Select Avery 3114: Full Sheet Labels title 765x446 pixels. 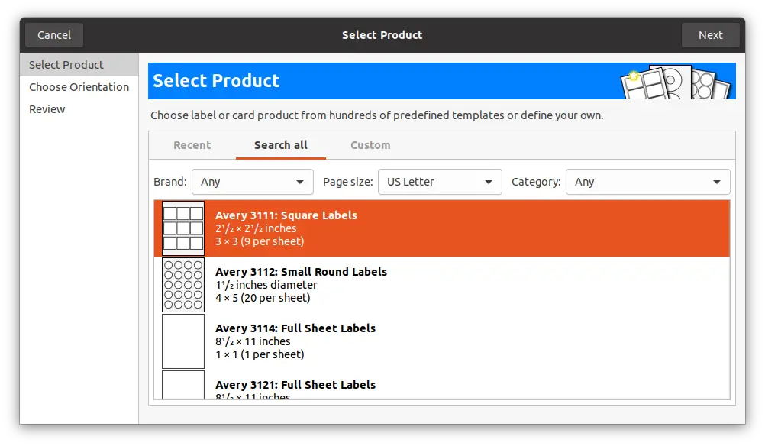coord(295,328)
